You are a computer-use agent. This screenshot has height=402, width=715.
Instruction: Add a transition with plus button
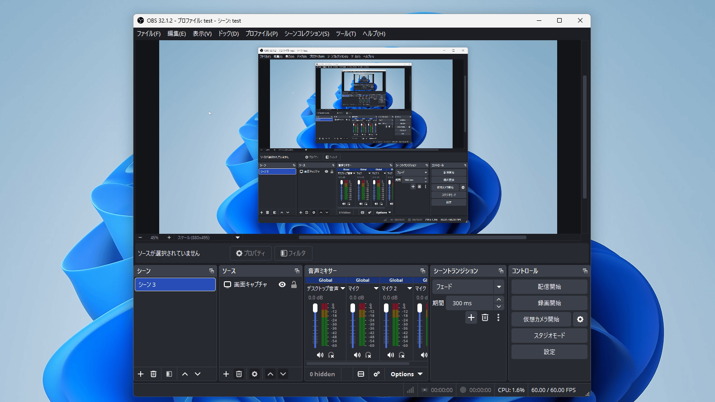tap(471, 317)
